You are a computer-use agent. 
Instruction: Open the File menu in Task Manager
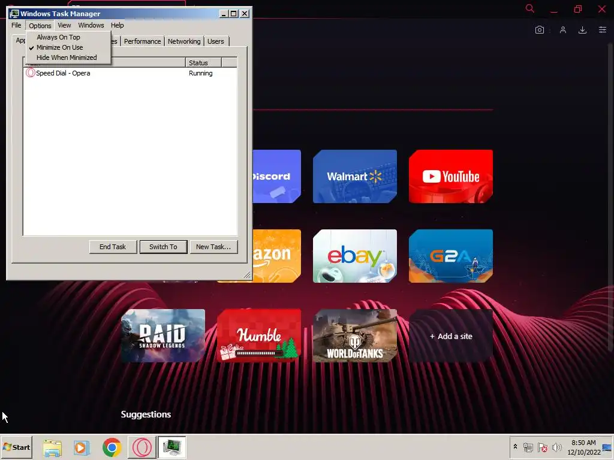(x=16, y=25)
